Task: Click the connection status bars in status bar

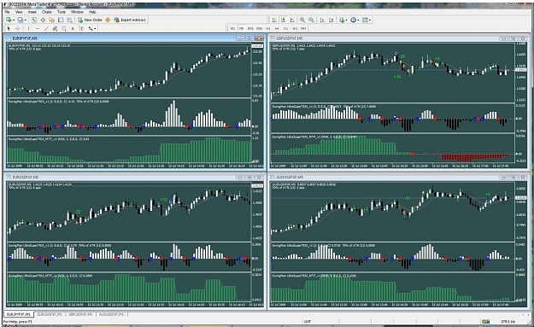Action: [x=485, y=321]
